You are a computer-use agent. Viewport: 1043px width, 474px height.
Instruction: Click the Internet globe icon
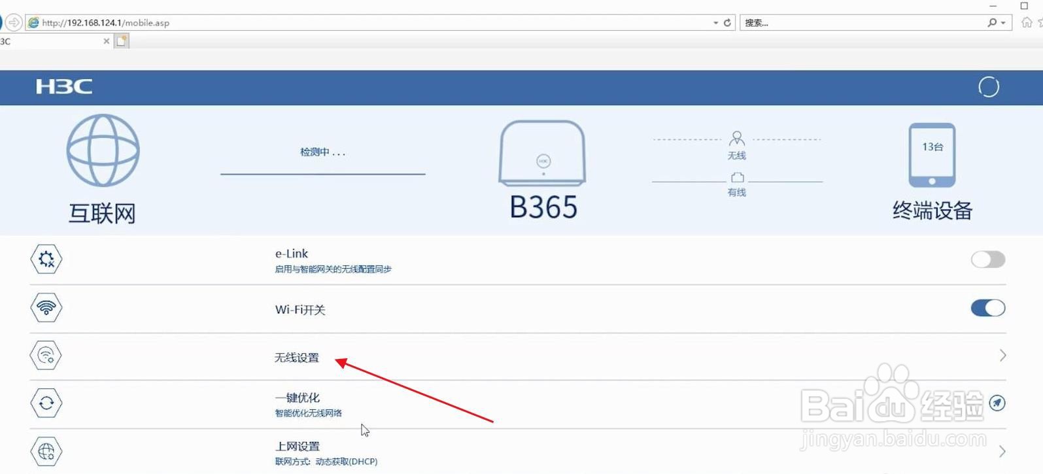(103, 150)
